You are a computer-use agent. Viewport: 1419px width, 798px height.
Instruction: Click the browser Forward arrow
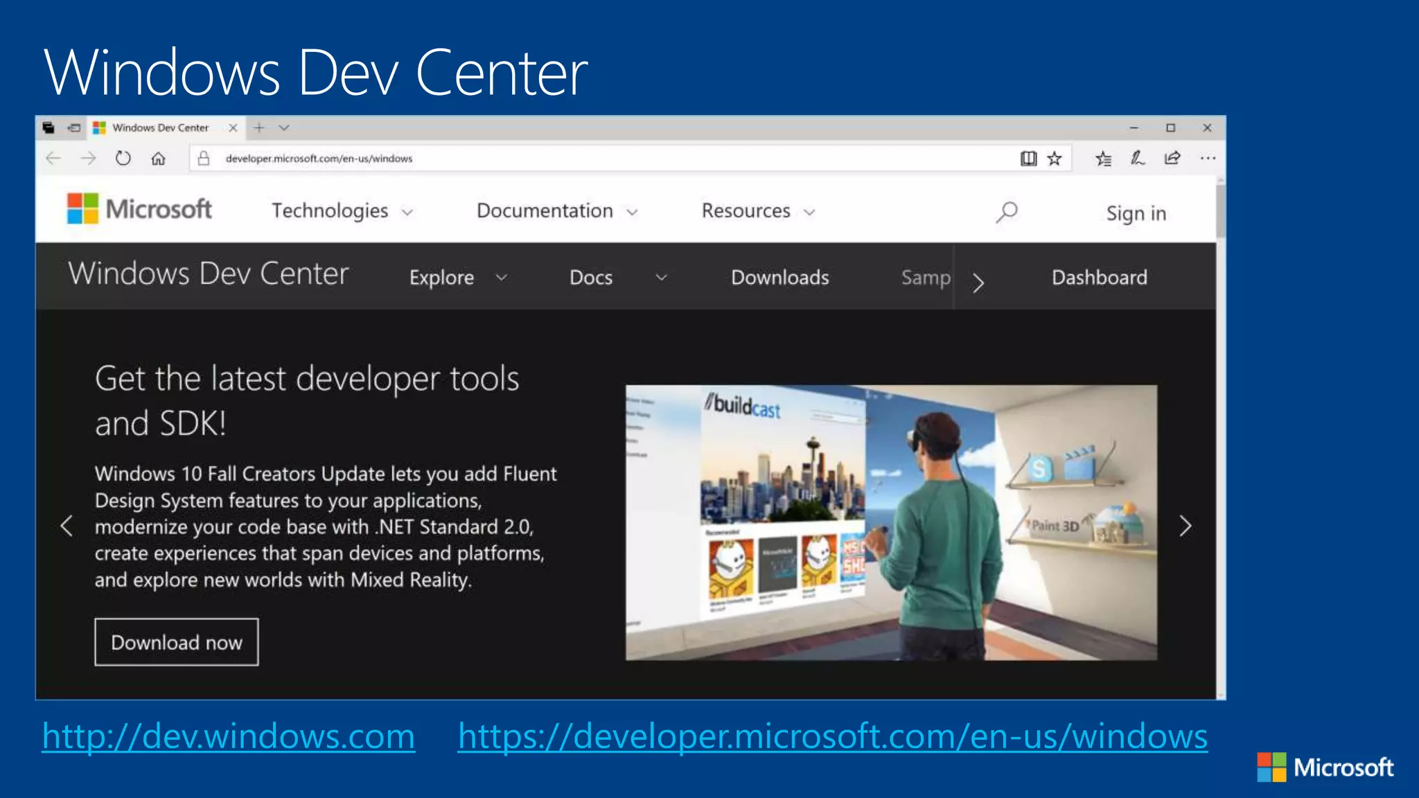point(88,159)
